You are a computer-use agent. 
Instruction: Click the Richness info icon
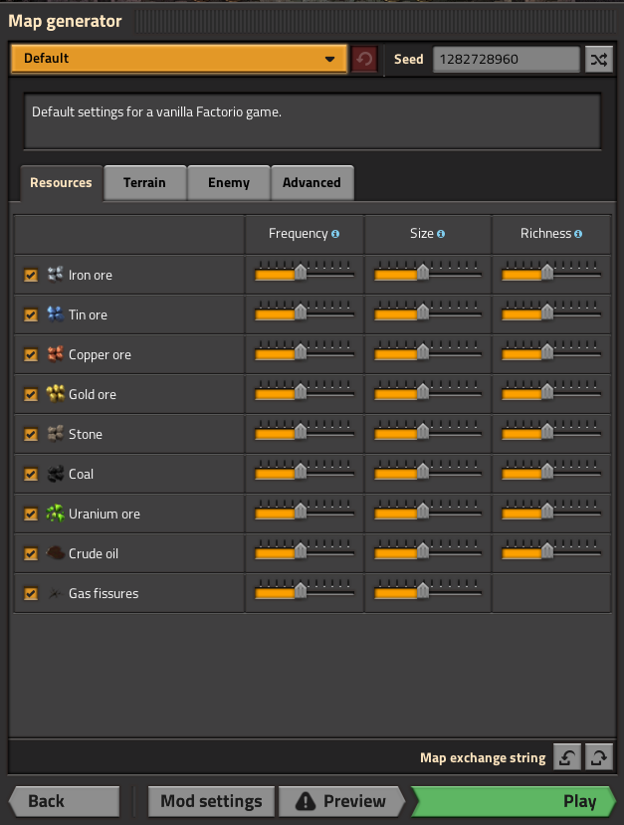pyautogui.click(x=578, y=234)
